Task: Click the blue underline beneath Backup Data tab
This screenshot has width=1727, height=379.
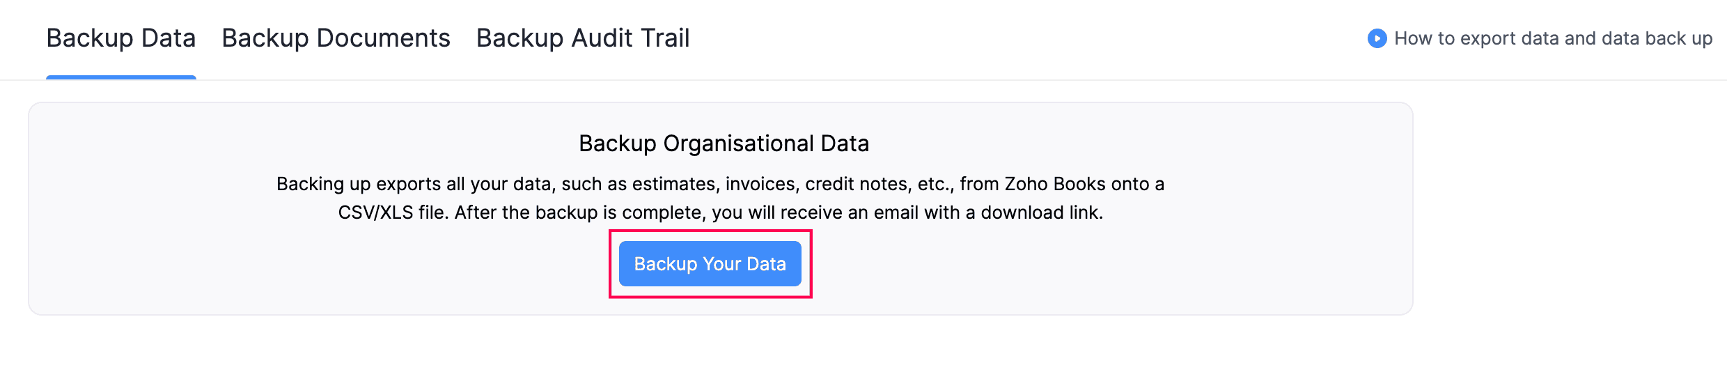Action: [x=120, y=77]
